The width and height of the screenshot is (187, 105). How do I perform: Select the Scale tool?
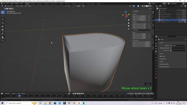[x=3, y=27]
